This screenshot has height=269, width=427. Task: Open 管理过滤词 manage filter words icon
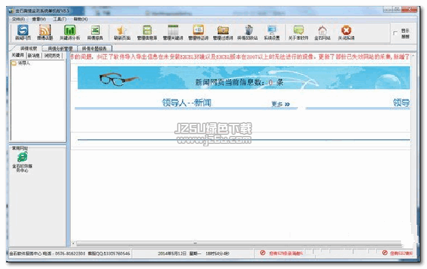click(x=223, y=32)
